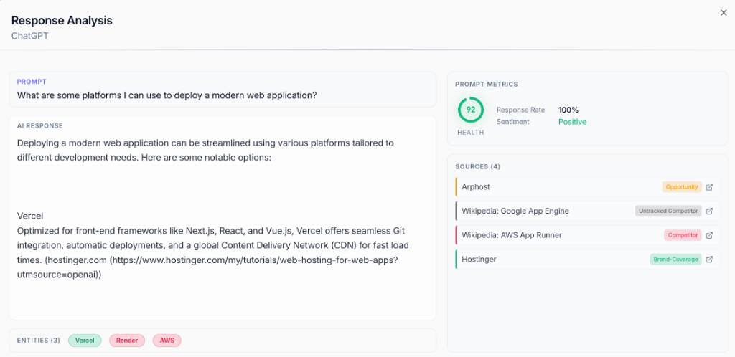The image size is (735, 357).
Task: Click the health score 92 circle
Action: click(x=471, y=110)
